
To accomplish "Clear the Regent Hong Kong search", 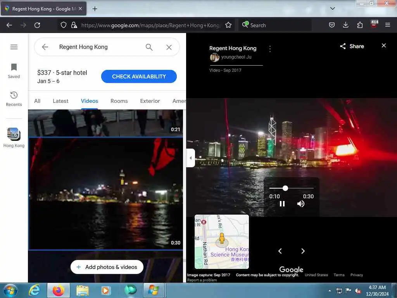I will 169,47.
